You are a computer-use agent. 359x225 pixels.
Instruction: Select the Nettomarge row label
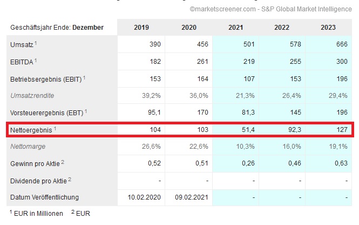(29, 147)
